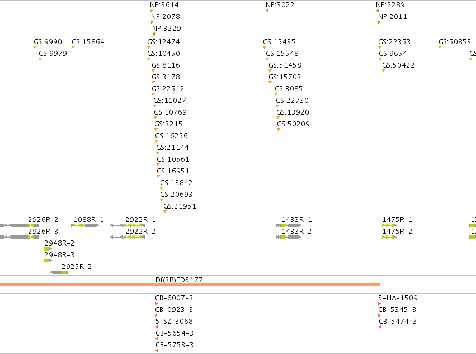Select the 2922R-1 transcript glyph

pyautogui.click(x=128, y=225)
